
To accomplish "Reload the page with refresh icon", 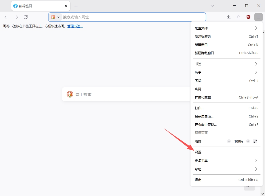I will [x=26, y=17].
